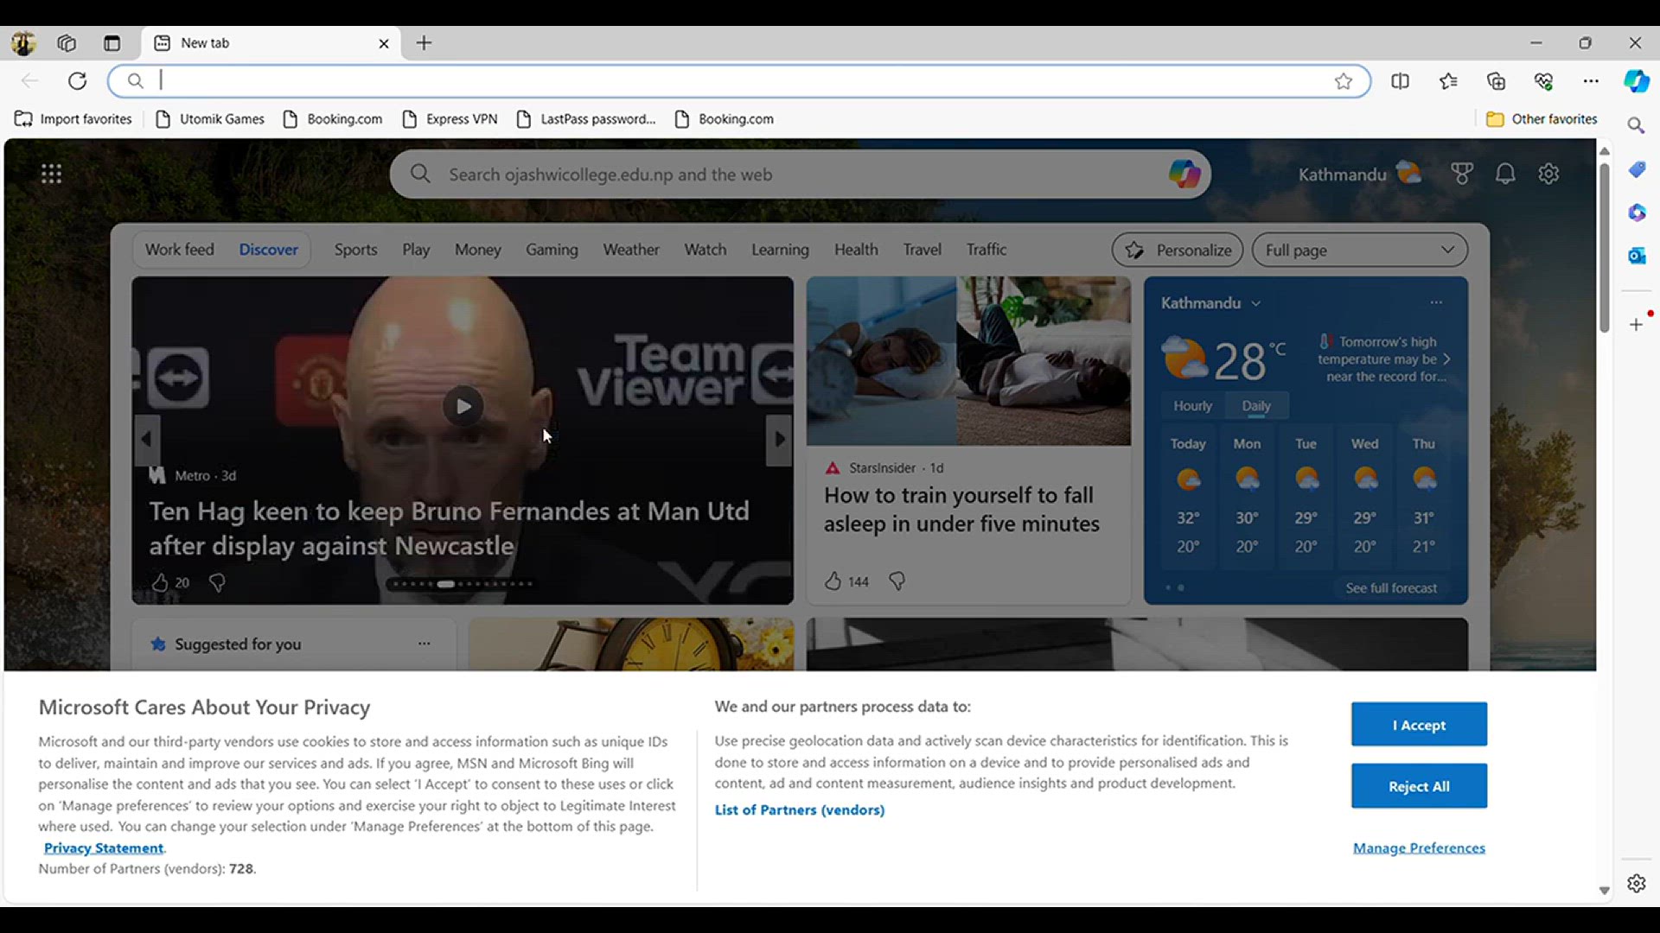Open the Copilot sidebar icon
This screenshot has height=933, width=1660.
[x=1636, y=81]
